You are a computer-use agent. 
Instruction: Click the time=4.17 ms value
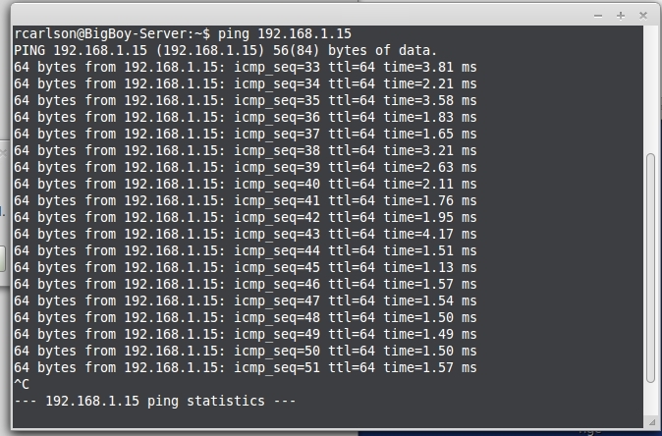pos(430,235)
